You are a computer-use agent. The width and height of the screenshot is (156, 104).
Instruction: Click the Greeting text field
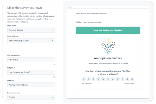[31, 85]
